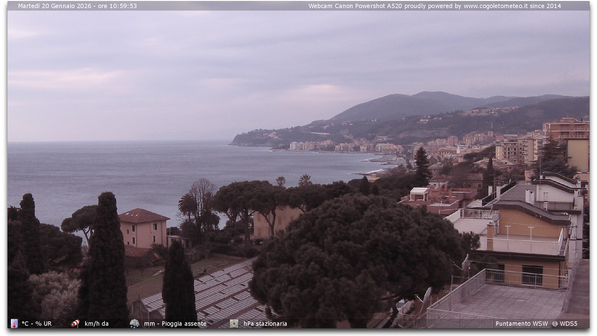
Task: Click the rain cloud precipitation icon
Action: coord(135,324)
